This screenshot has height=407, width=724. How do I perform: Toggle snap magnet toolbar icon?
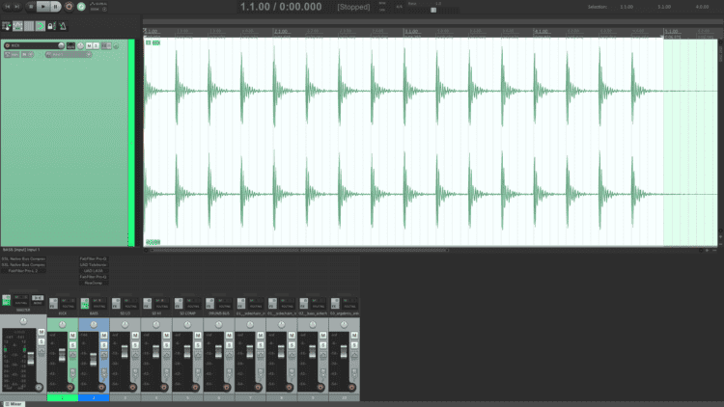pos(41,26)
